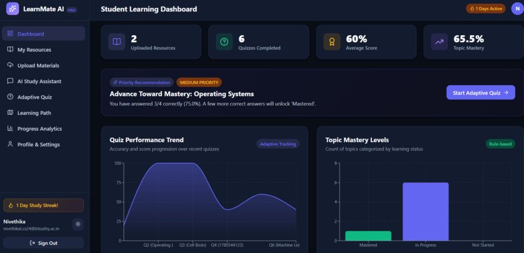Viewport: 524px width, 253px height.
Task: Click the Topic Mastery trending-up icon
Action: pos(439,42)
